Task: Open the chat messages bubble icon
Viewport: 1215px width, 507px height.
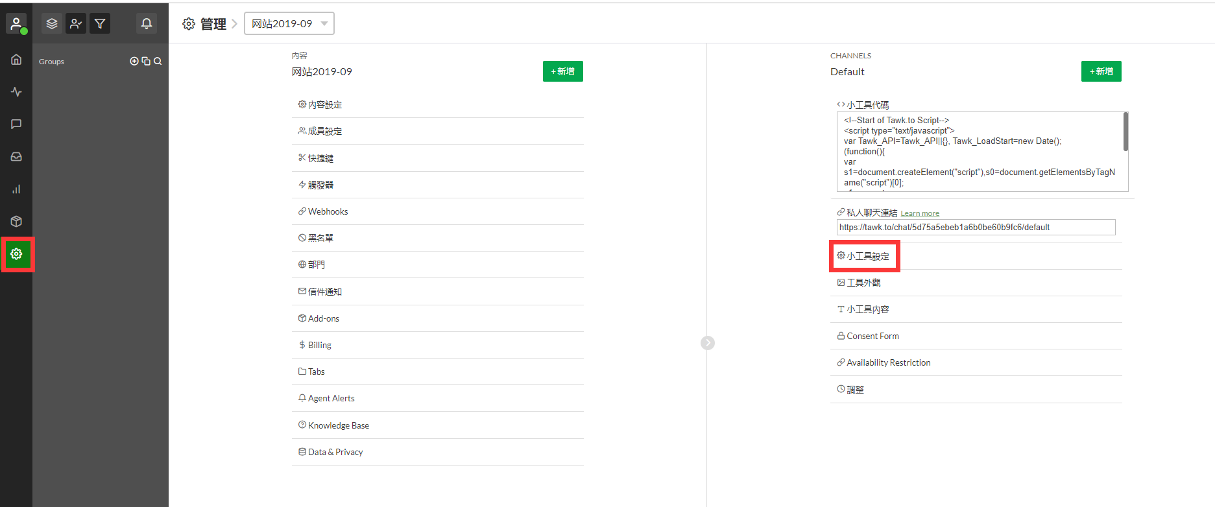Action: click(16, 124)
